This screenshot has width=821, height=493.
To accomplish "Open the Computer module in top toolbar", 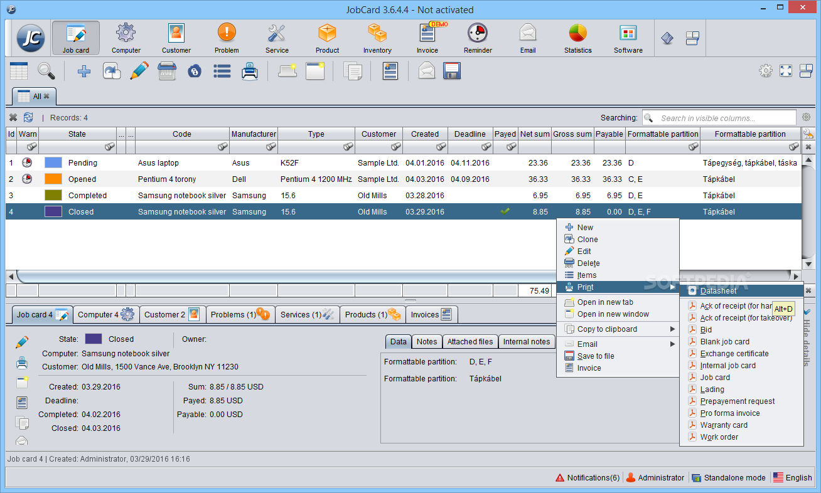I will click(126, 37).
